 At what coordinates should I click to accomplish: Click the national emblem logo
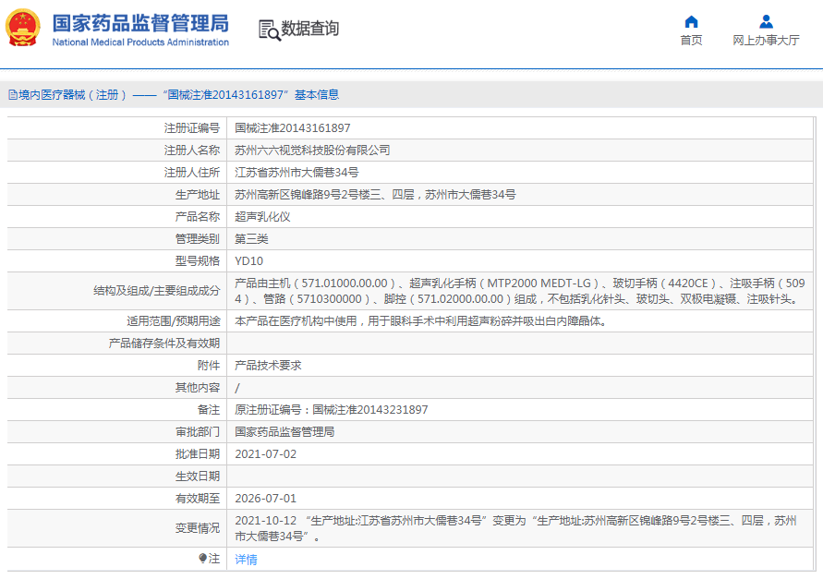23,28
